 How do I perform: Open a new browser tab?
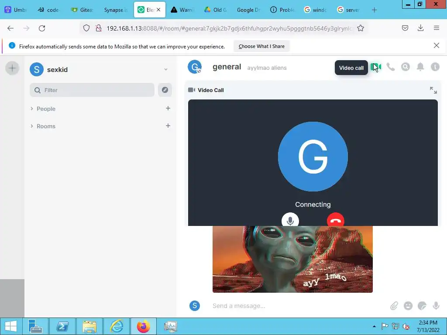pyautogui.click(x=374, y=10)
